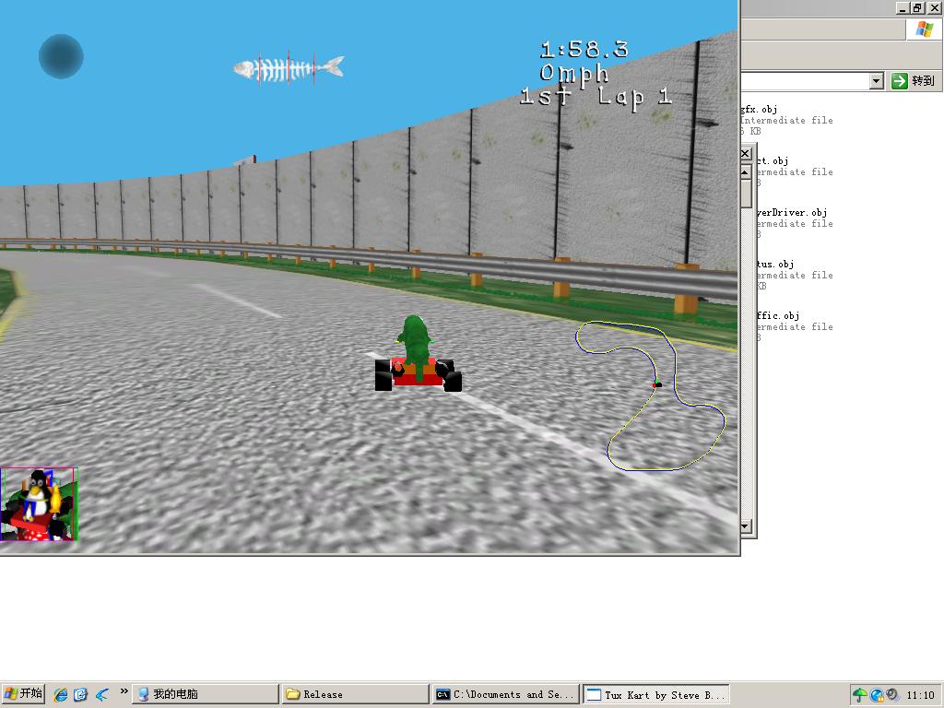Click the side pane scroll up arrow
The image size is (944, 708).
coord(745,172)
